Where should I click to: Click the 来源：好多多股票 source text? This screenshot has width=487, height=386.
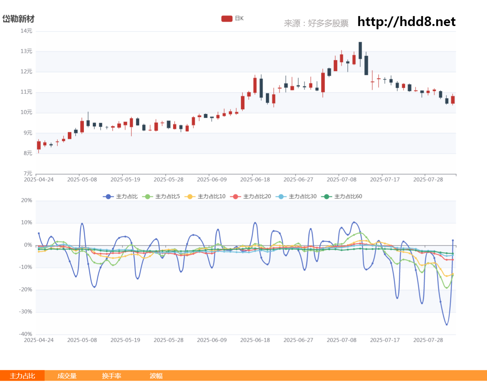pyautogui.click(x=316, y=24)
